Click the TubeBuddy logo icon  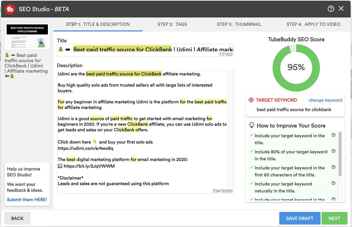pyautogui.click(x=10, y=9)
